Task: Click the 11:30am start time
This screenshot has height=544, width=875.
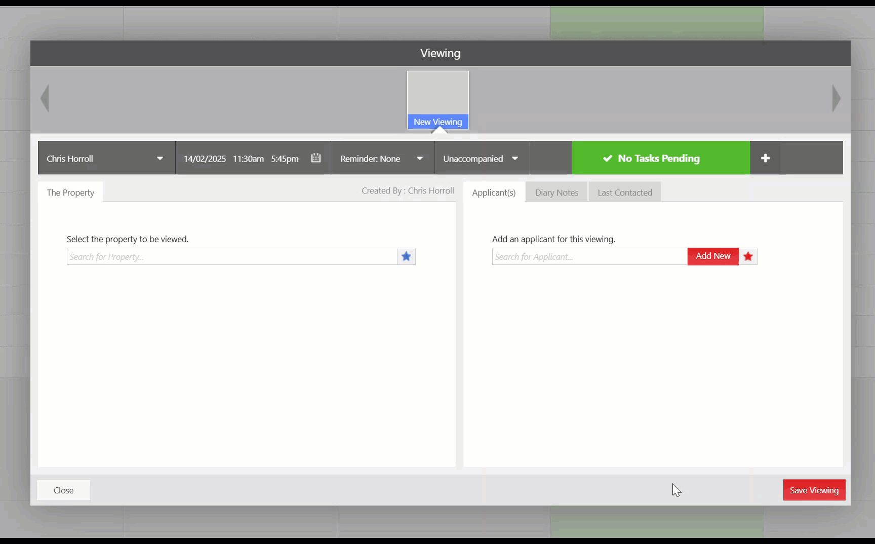Action: tap(248, 159)
